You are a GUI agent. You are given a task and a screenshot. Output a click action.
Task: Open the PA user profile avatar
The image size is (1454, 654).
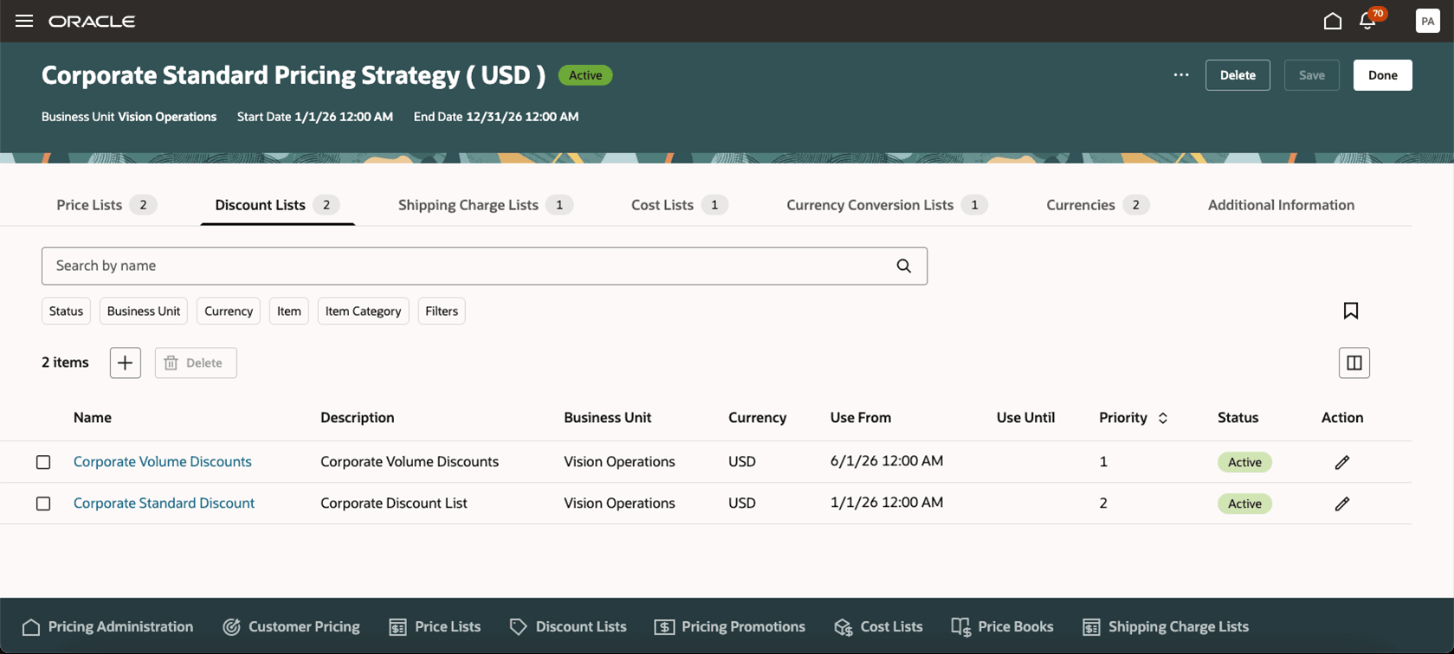coord(1427,21)
